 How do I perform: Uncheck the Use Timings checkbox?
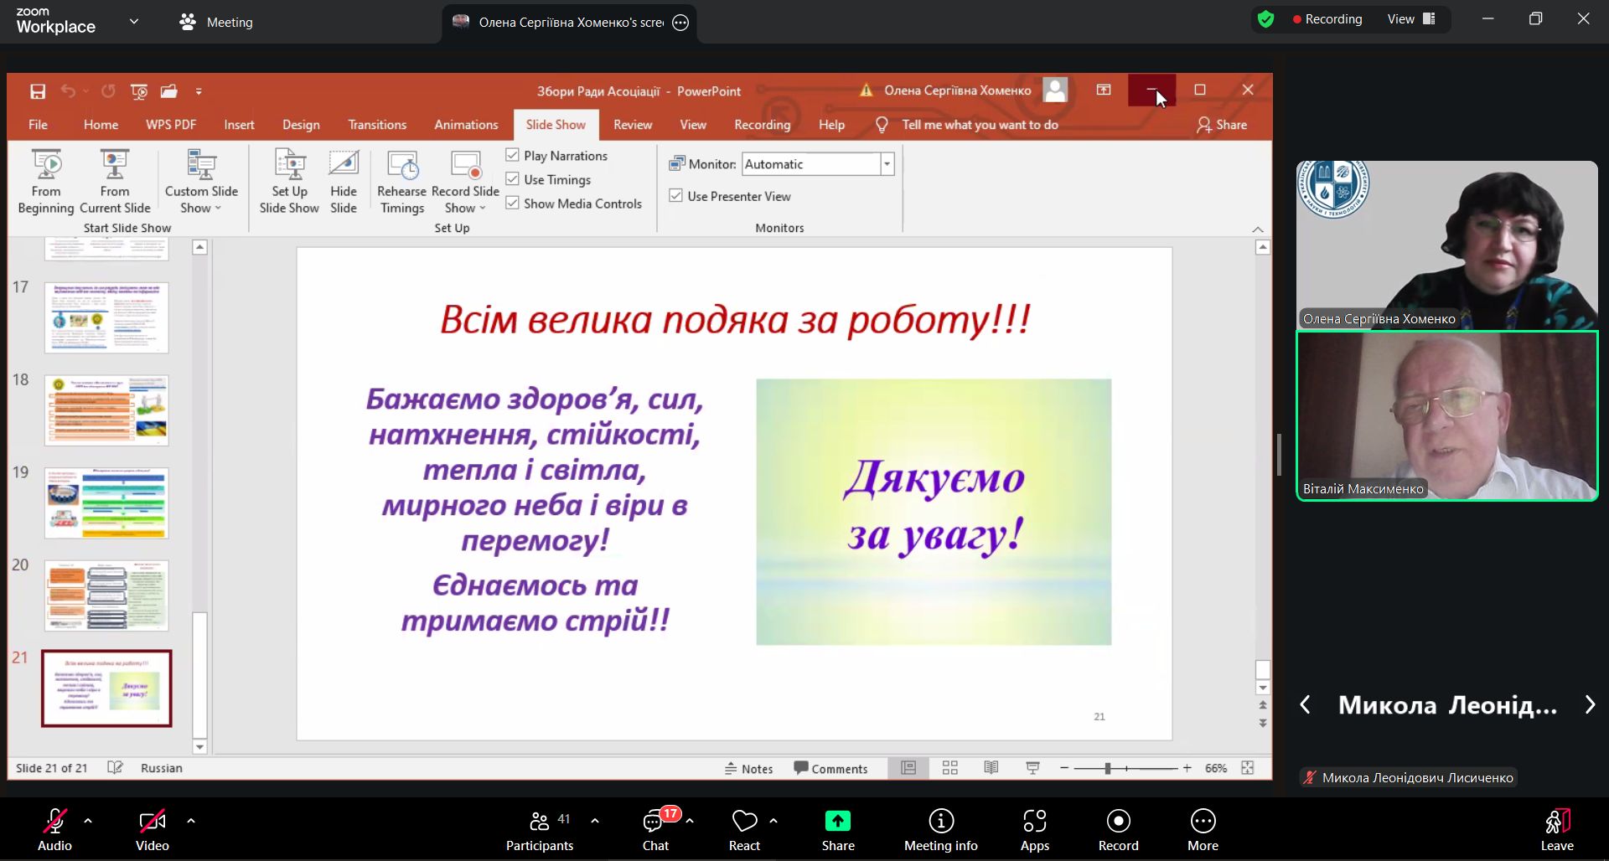[513, 179]
